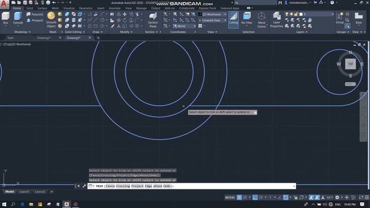The image size is (370, 208).
Task: Click the white layer color swatch
Action: (301, 14)
